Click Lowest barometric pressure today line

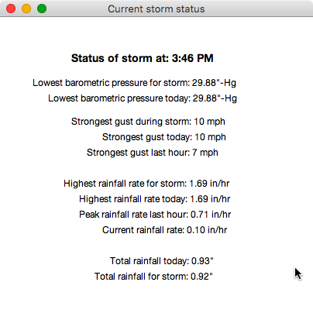tap(143, 98)
